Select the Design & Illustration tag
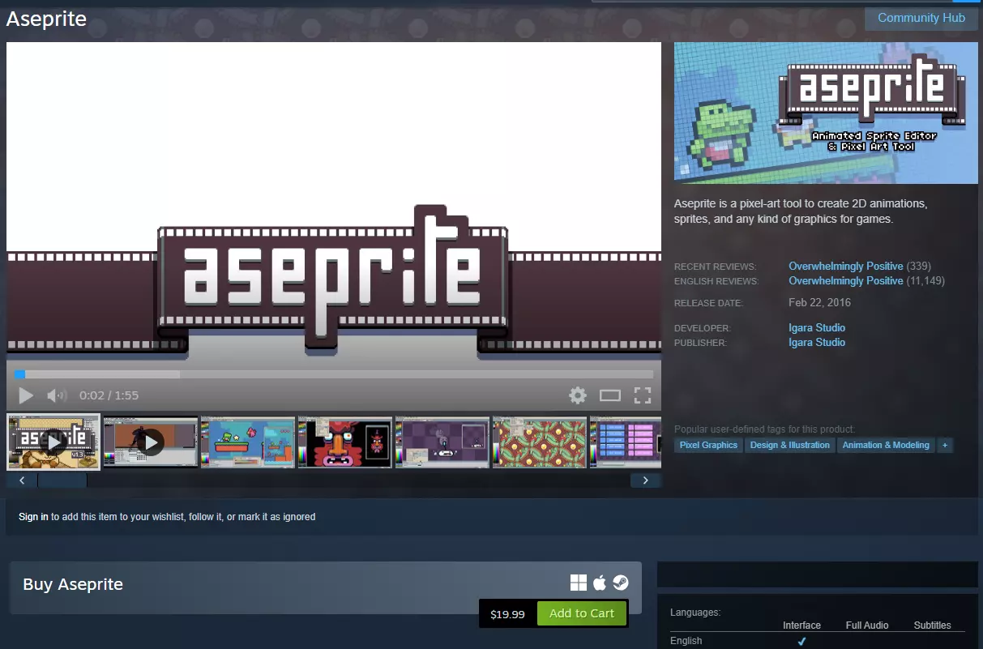Image resolution: width=983 pixels, height=649 pixels. (790, 445)
